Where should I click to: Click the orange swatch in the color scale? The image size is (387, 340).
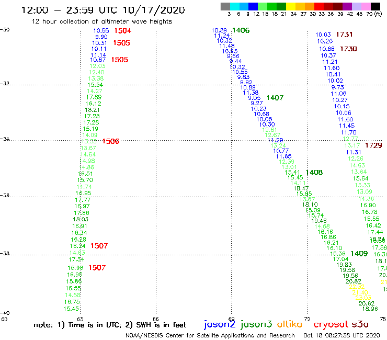coord(310,6)
